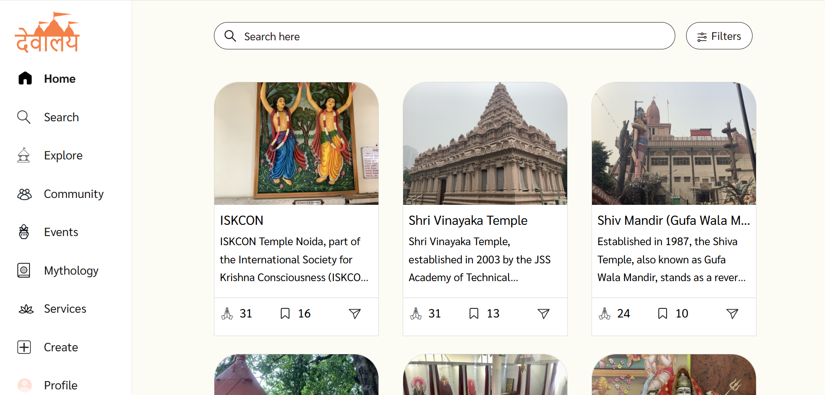Select the Mythology book icon
Viewport: 825px width, 395px height.
24,270
